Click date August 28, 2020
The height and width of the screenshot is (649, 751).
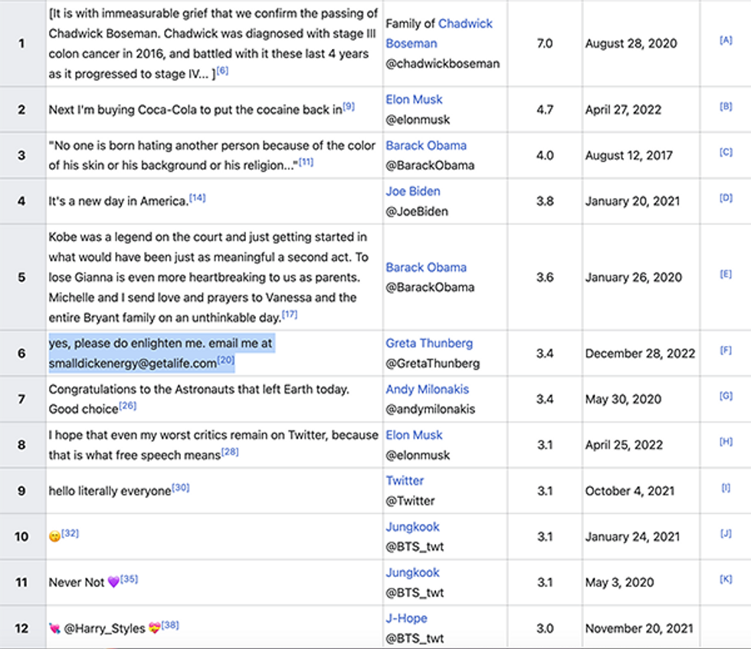point(631,44)
